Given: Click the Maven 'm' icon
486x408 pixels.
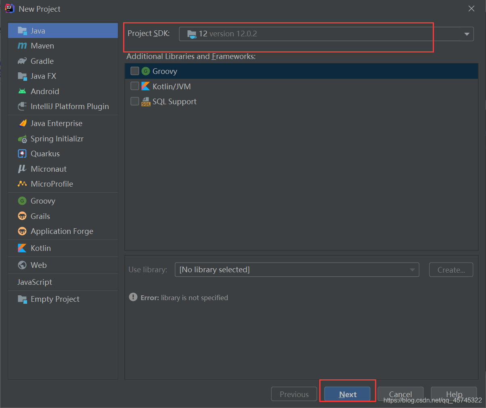Looking at the screenshot, I should pos(22,46).
